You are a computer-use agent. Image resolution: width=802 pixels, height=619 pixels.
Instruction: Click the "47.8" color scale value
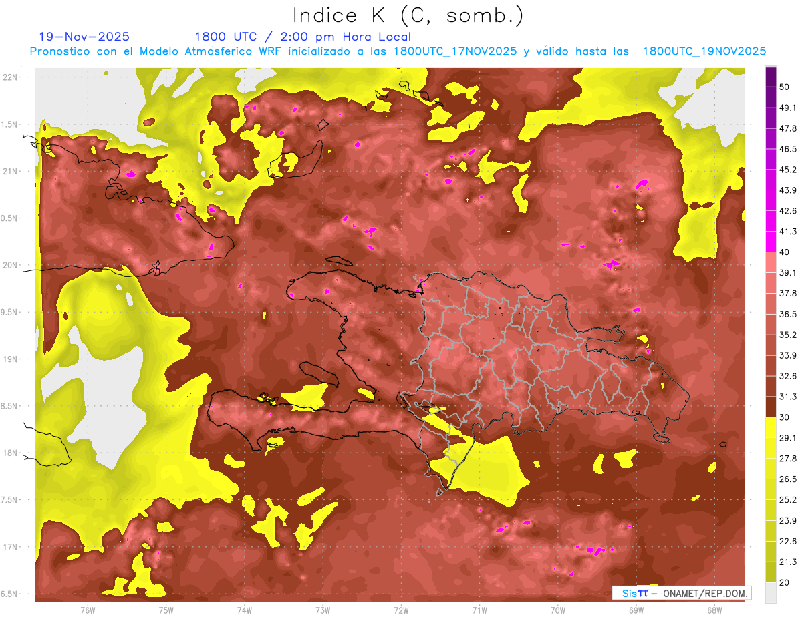(788, 128)
